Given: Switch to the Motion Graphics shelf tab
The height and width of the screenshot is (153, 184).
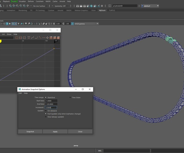Looking at the screenshot, I should (81, 10).
